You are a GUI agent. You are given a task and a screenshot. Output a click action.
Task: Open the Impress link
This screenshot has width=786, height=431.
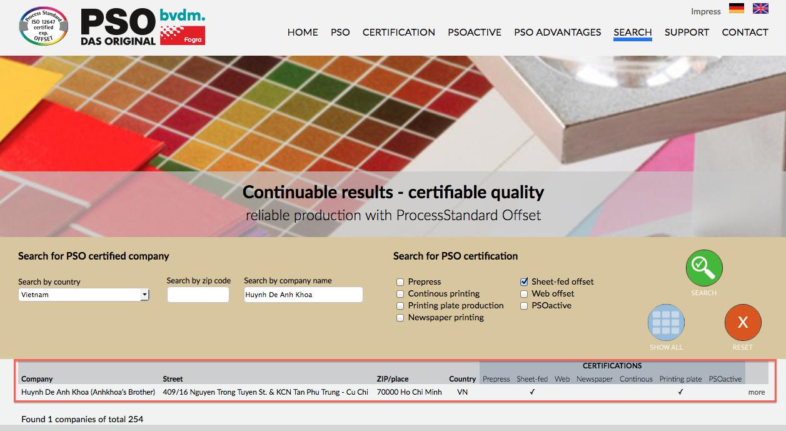706,12
